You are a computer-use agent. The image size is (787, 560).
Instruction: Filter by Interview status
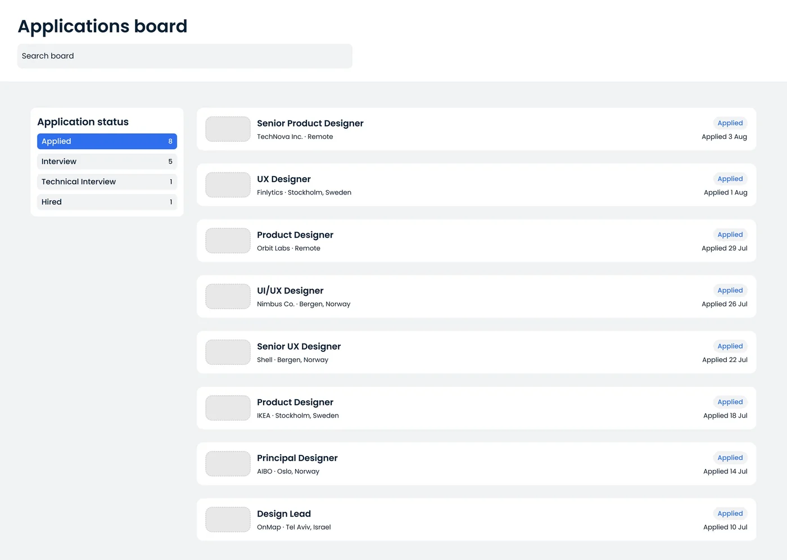(107, 161)
